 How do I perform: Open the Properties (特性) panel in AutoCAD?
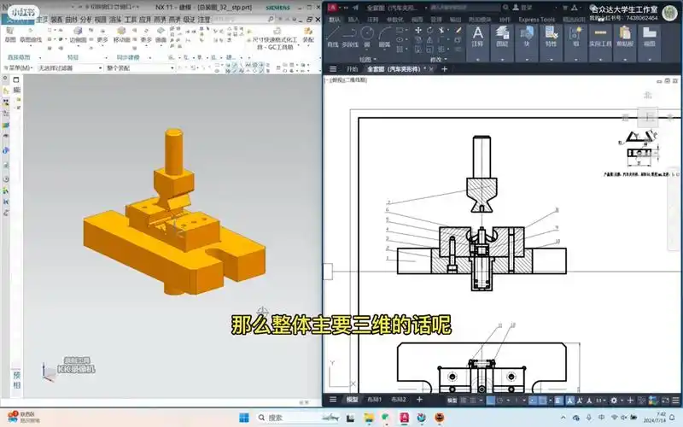(551, 43)
